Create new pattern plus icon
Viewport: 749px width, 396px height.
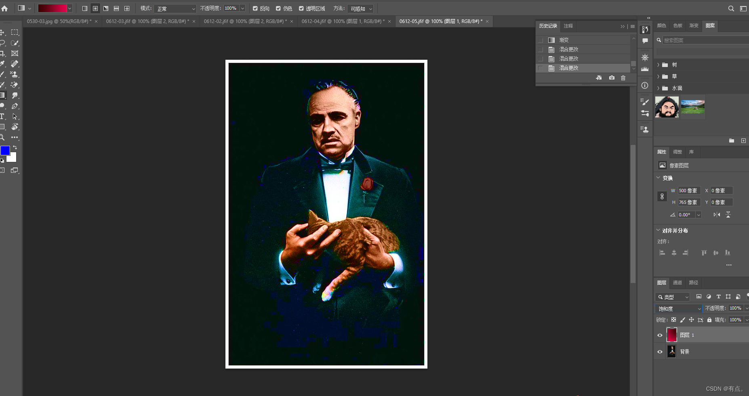(x=743, y=140)
